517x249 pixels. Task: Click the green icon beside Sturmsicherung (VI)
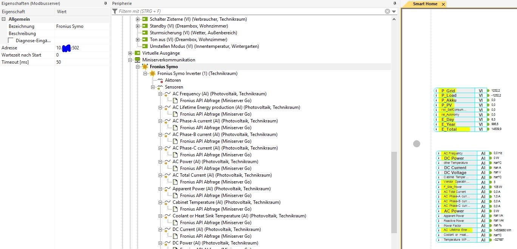pos(145,33)
